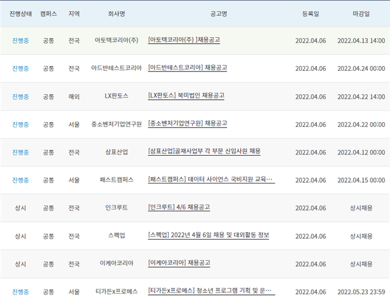Viewport: 390px width, 305px height.
Task: Open the [LX판토스] 북미법인 채용공고 link
Action: [186, 96]
